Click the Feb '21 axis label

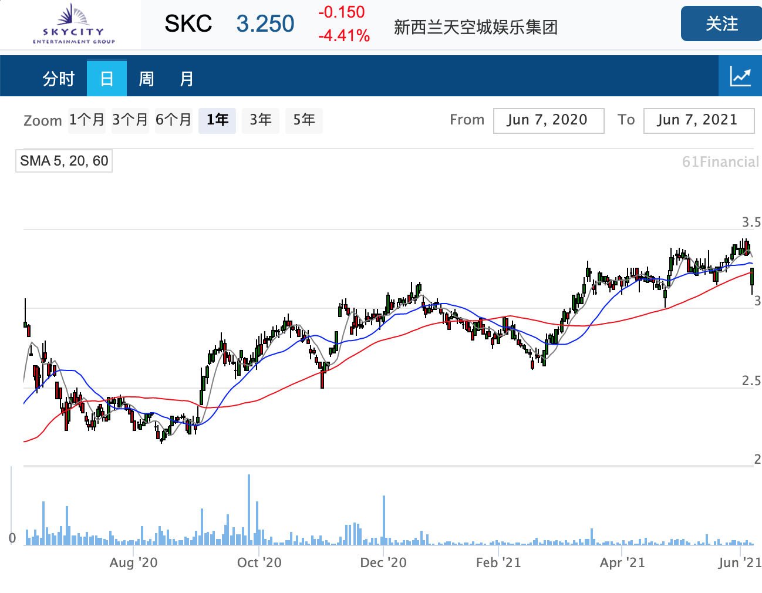click(x=498, y=562)
